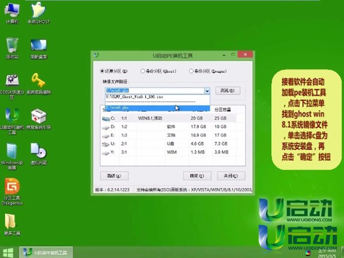The width and height of the screenshot is (344, 258).
Task: Click the dialog title bar app icon
Action: 96,55
